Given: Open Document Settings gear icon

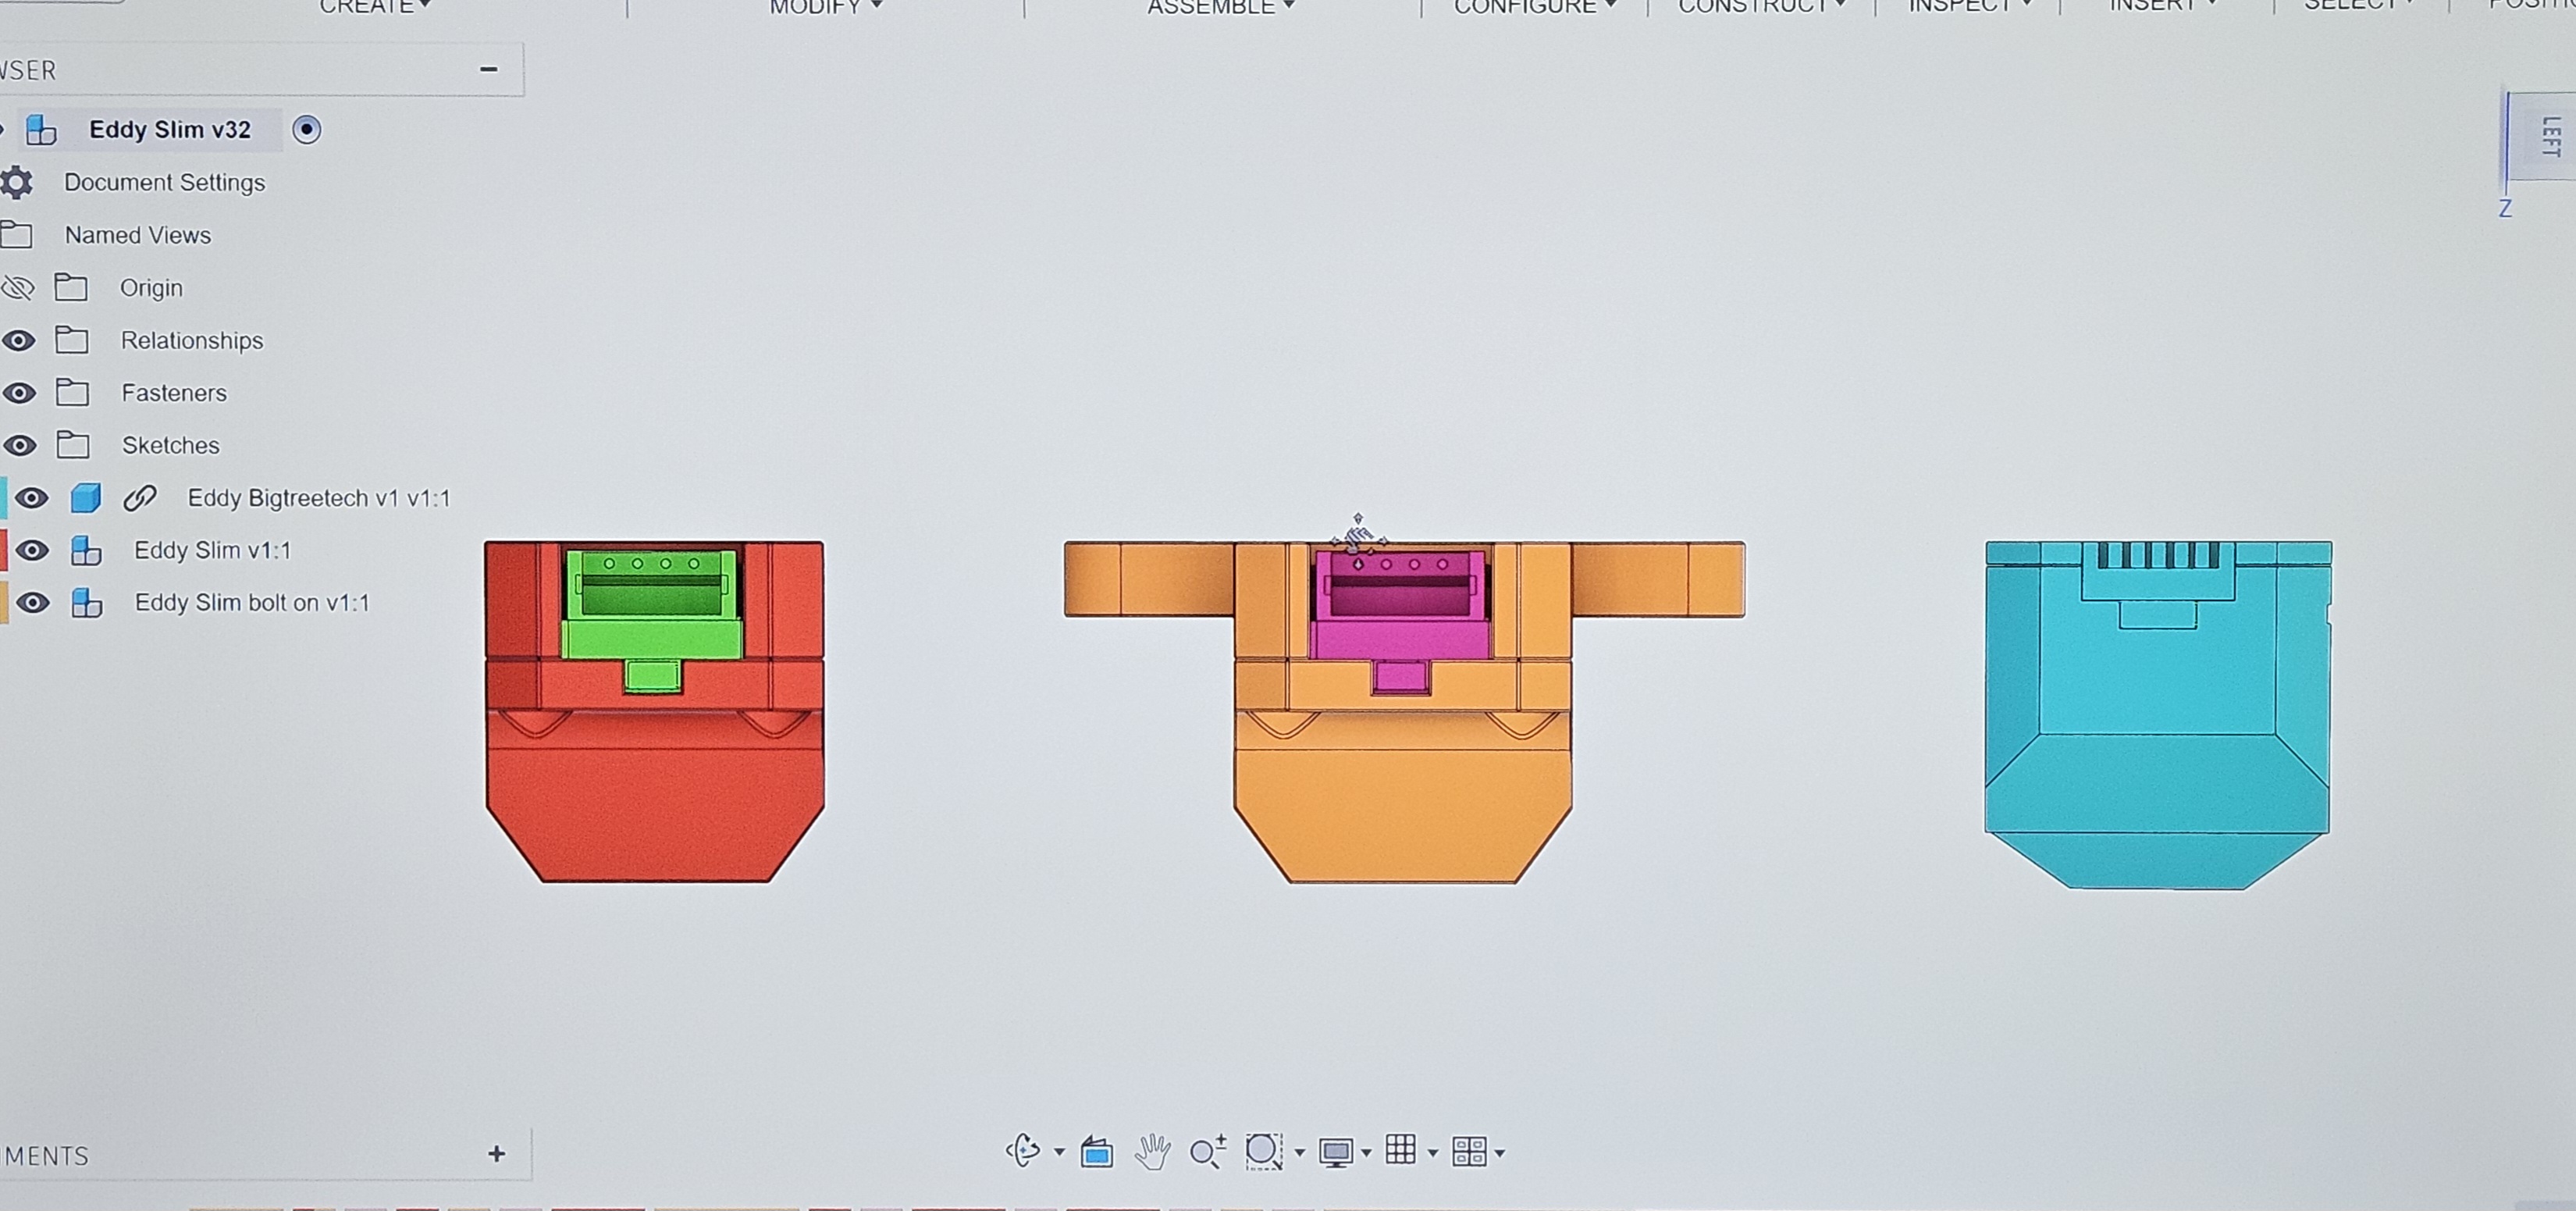Looking at the screenshot, I should pyautogui.click(x=16, y=183).
